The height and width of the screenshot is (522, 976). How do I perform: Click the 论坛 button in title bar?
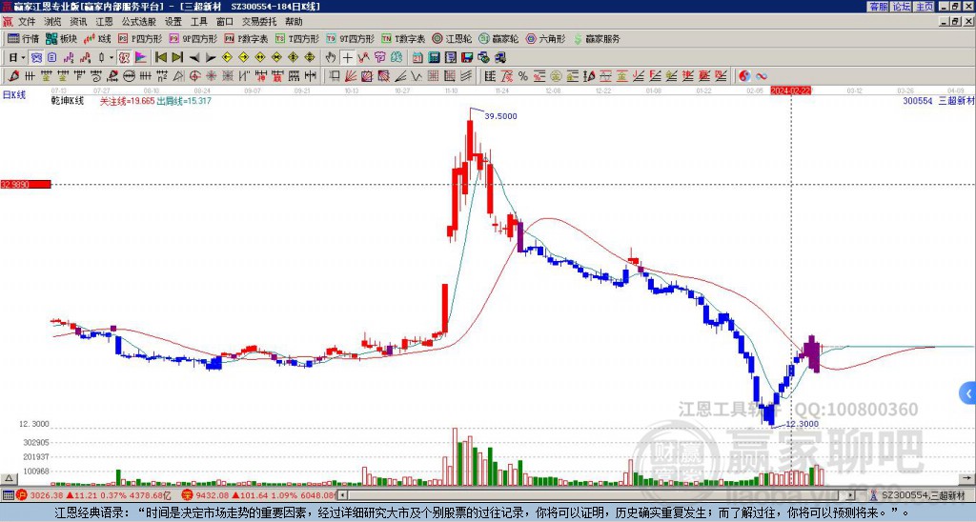(x=902, y=7)
